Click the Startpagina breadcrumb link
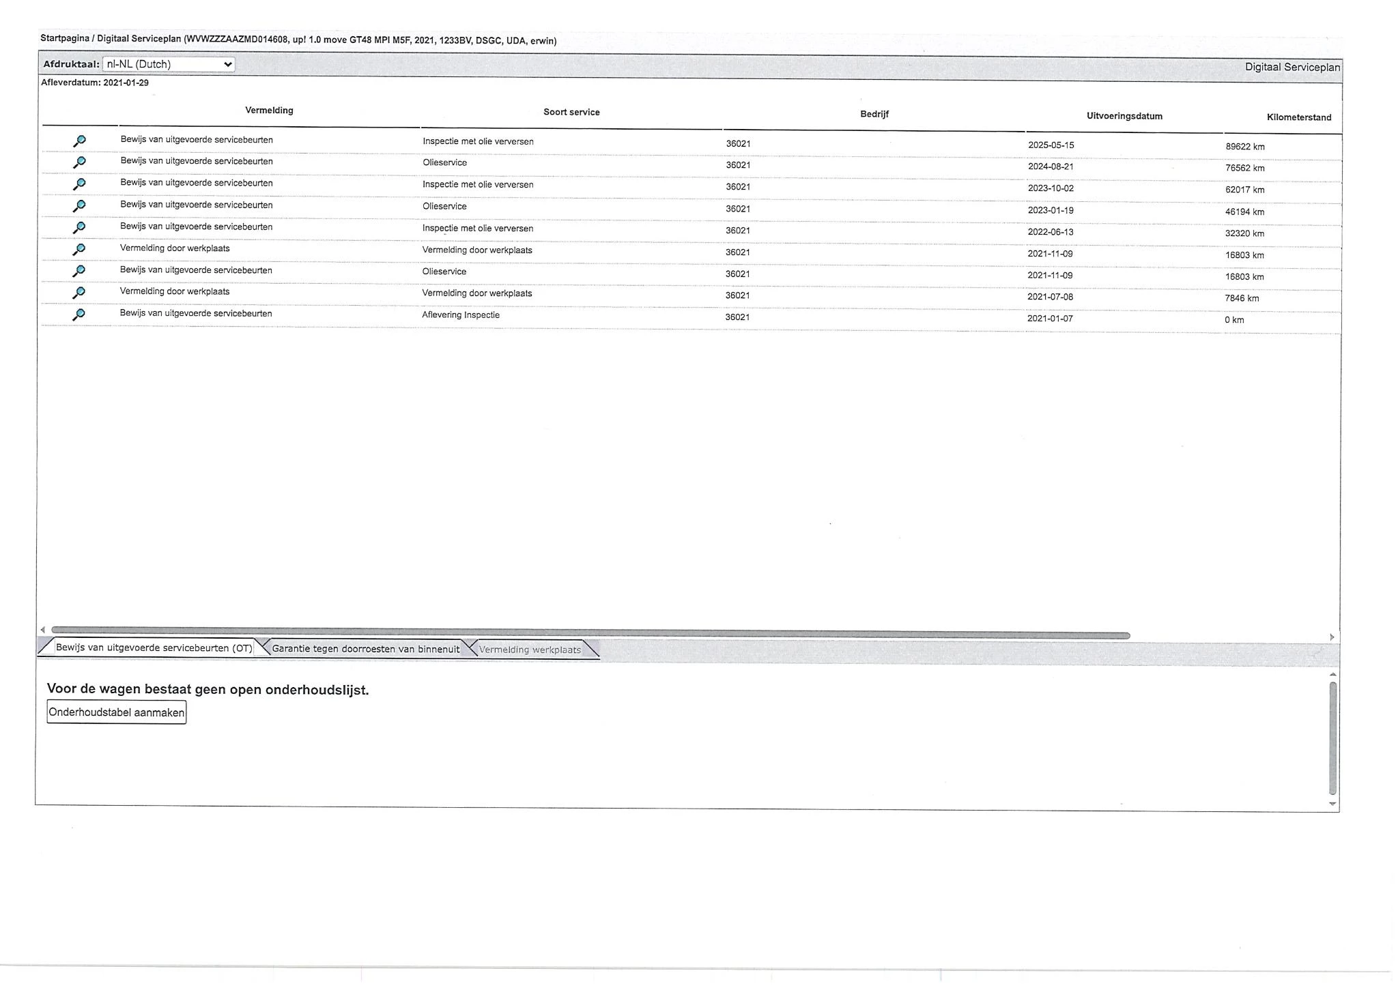This screenshot has height=988, width=1398. [64, 38]
